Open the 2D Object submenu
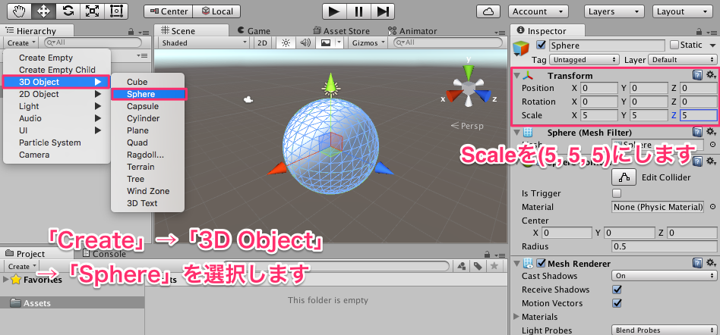Screen dimensions: 720x335 (x=56, y=94)
